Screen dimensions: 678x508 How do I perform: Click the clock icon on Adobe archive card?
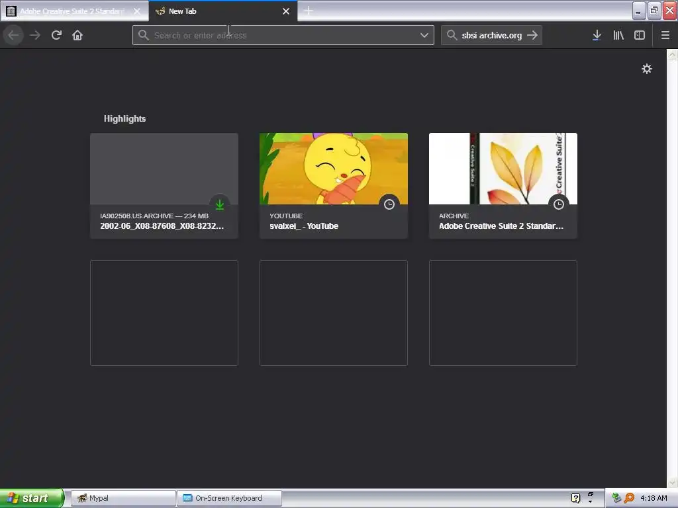559,204
